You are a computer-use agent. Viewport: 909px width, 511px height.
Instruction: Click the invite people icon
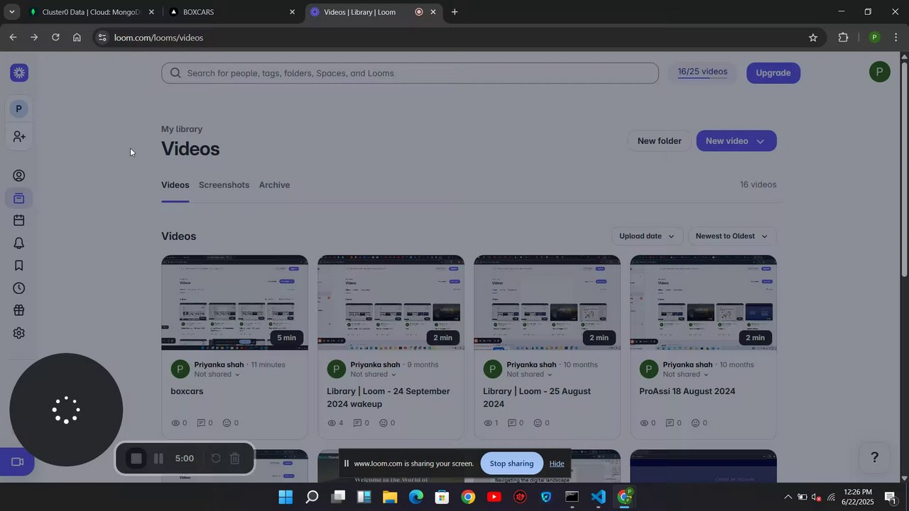(19, 136)
